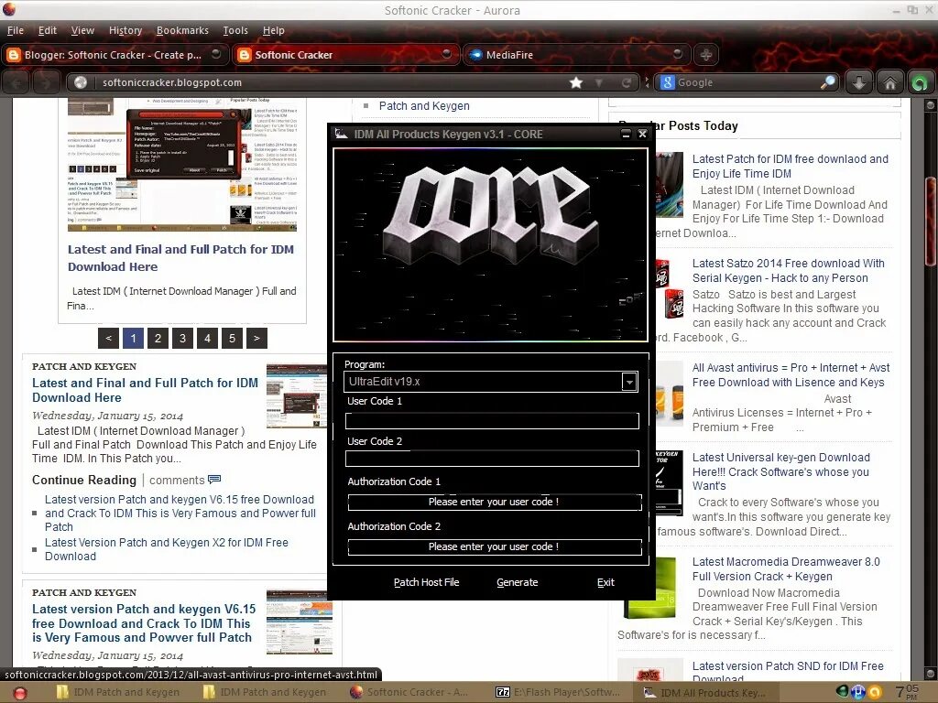Screen dimensions: 938x703
Task: Click Patch Host File button in keygen
Action: coord(427,582)
